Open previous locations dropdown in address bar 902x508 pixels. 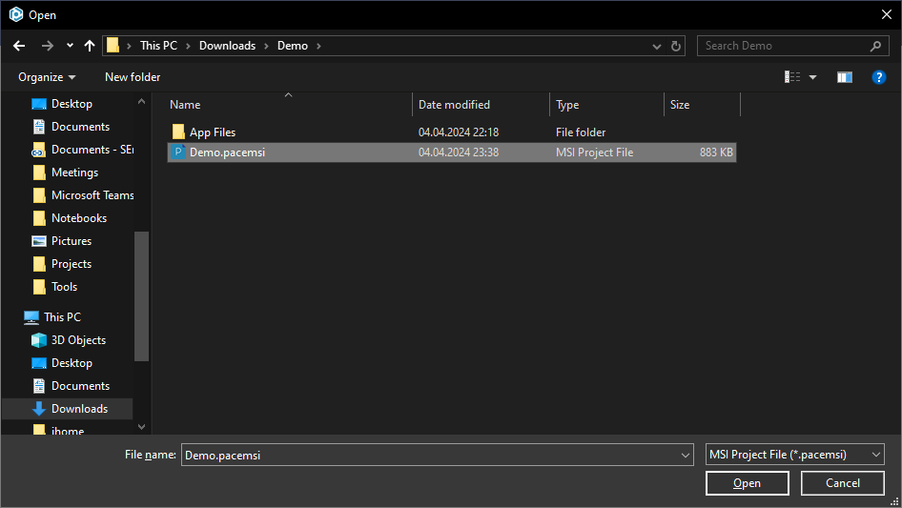(656, 46)
